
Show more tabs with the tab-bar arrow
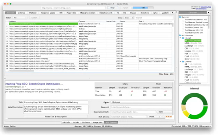172,13
